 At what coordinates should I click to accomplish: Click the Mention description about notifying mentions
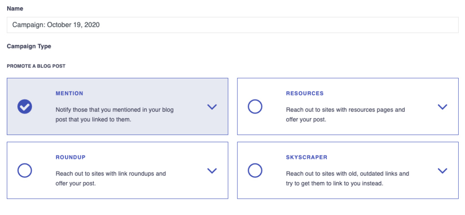tap(114, 115)
